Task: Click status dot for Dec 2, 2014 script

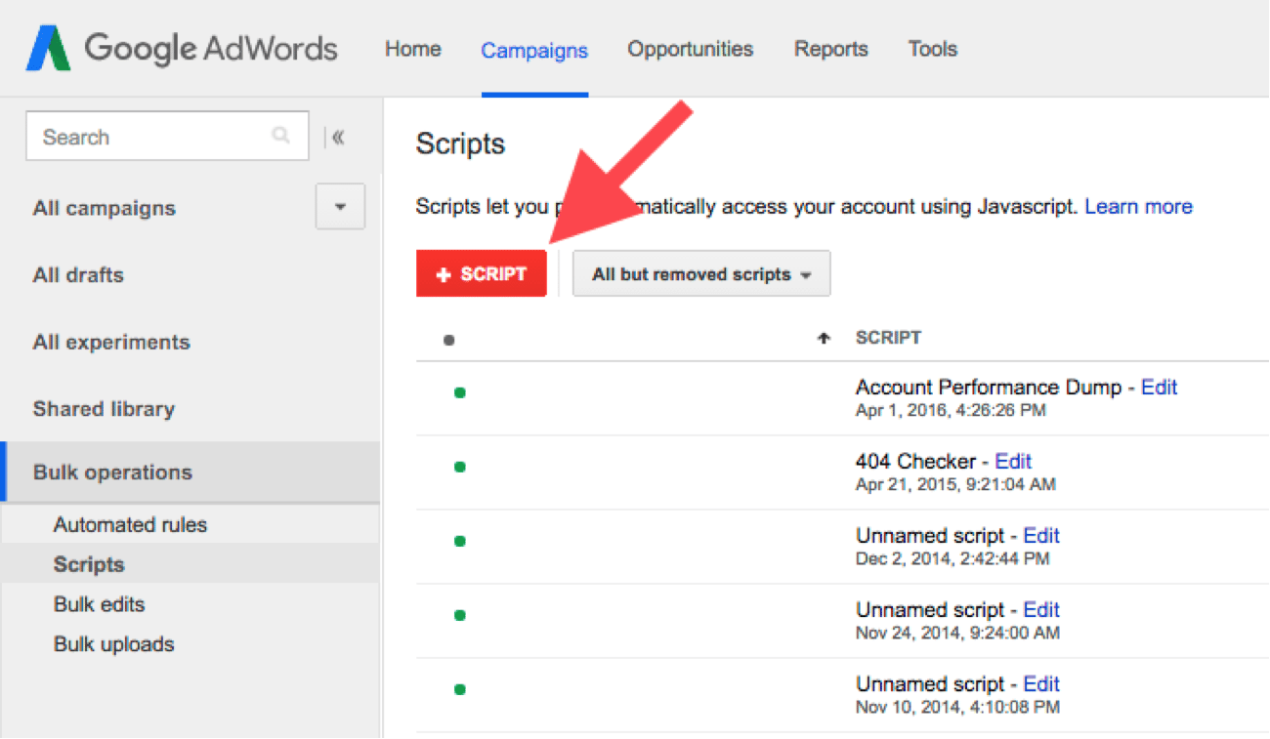Action: pos(459,541)
